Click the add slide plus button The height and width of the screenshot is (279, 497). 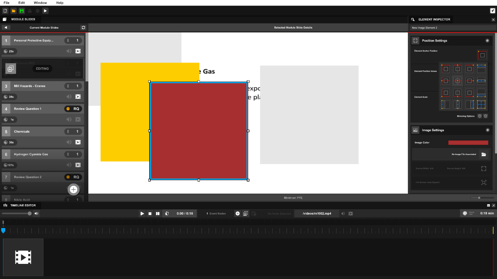click(x=74, y=189)
